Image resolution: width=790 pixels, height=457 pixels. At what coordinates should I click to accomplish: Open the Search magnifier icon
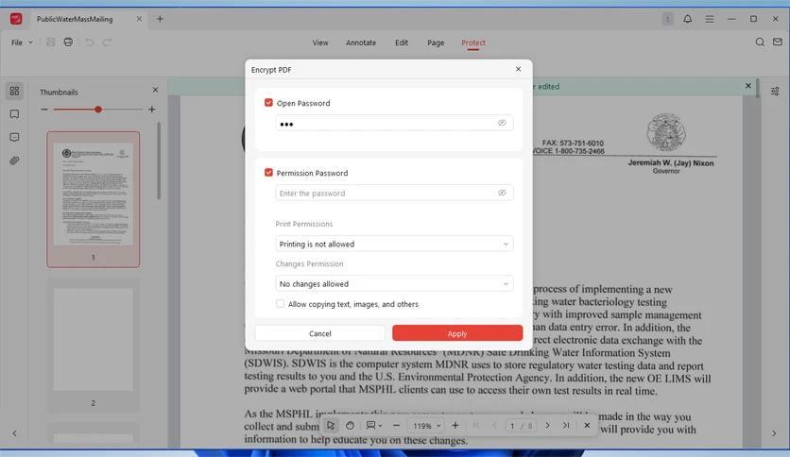click(x=760, y=42)
